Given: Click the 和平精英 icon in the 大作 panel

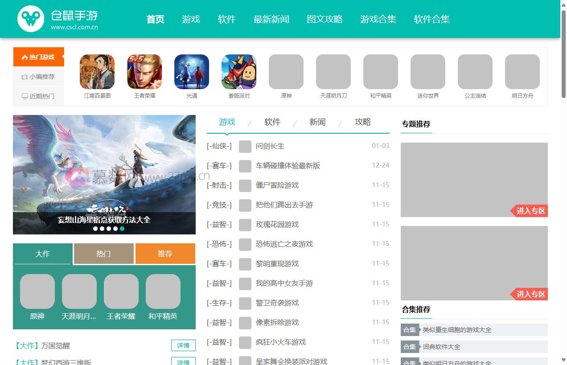Looking at the screenshot, I should (163, 291).
